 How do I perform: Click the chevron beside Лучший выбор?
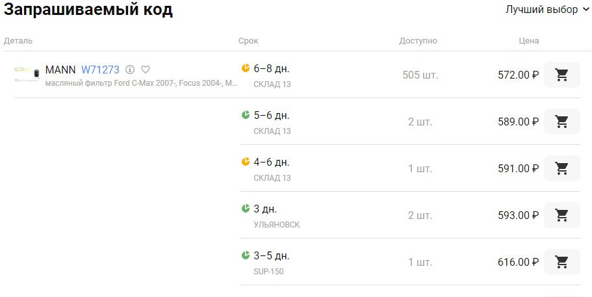[586, 10]
